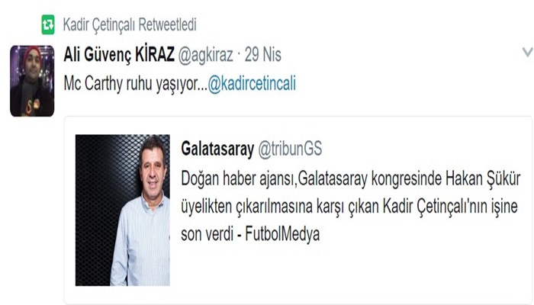
Task: Open Ali Güvenç KİRAZ's profile avatar
Action: pyautogui.click(x=32, y=81)
